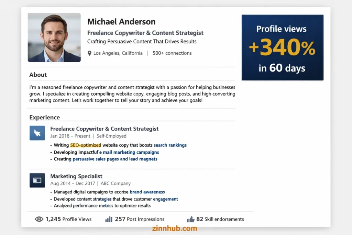Click the email marketing campaigns link
Image resolution: width=352 pixels, height=235 pixels.
(x=129, y=152)
